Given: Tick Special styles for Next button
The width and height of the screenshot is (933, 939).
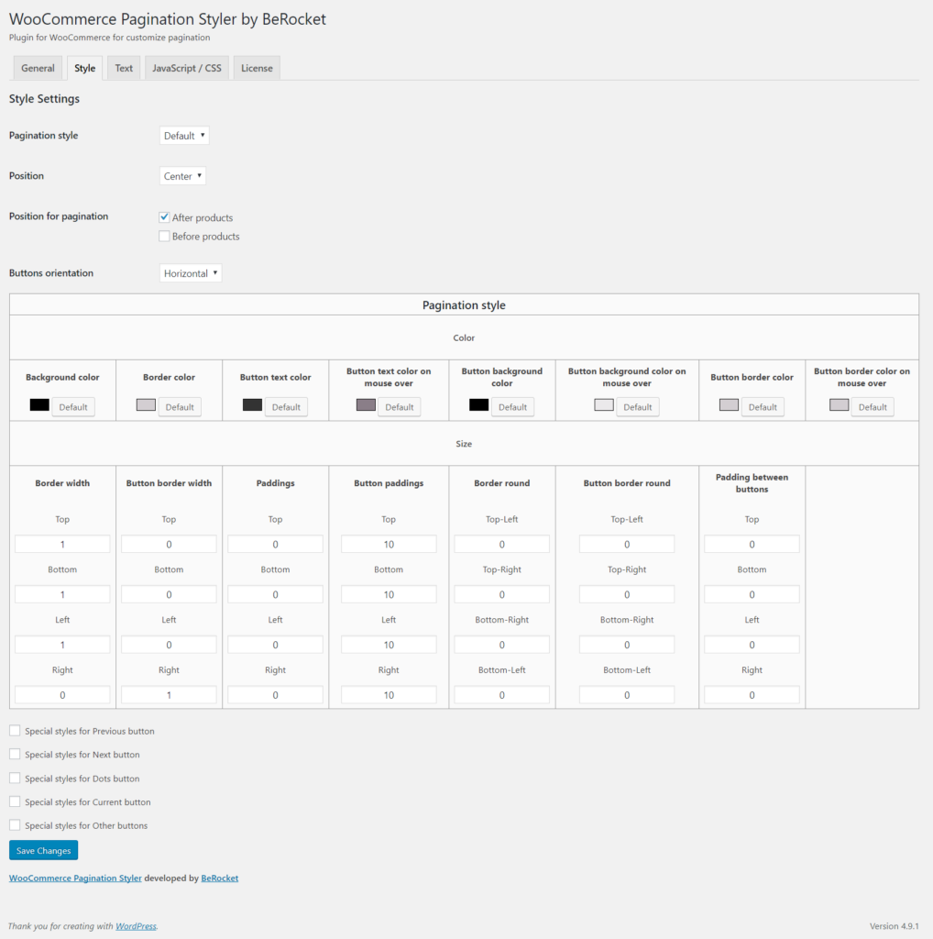Looking at the screenshot, I should pos(15,754).
